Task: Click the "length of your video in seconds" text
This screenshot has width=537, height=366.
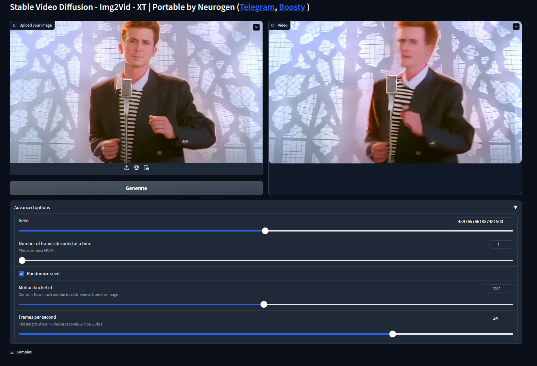Action: pyautogui.click(x=61, y=324)
